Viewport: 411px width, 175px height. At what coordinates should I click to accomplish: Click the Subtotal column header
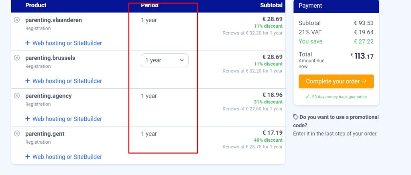click(x=271, y=5)
